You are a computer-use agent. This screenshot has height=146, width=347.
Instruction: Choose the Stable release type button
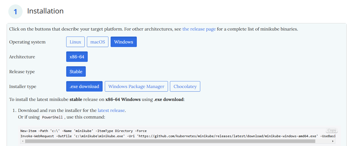(x=76, y=71)
